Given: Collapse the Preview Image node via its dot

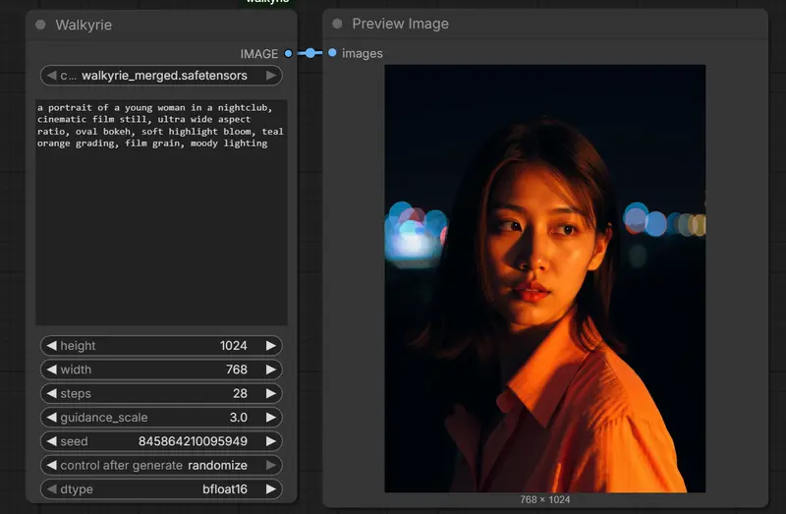Looking at the screenshot, I should coord(337,24).
